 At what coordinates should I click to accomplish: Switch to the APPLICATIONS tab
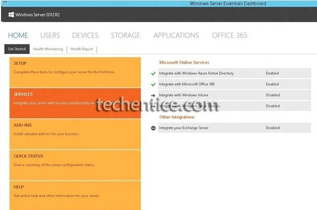[176, 35]
